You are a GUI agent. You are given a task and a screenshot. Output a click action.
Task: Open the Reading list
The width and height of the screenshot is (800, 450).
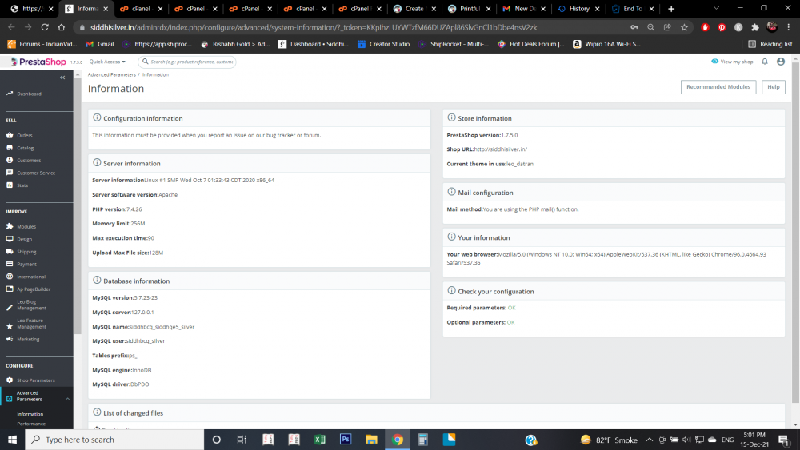pyautogui.click(x=770, y=44)
